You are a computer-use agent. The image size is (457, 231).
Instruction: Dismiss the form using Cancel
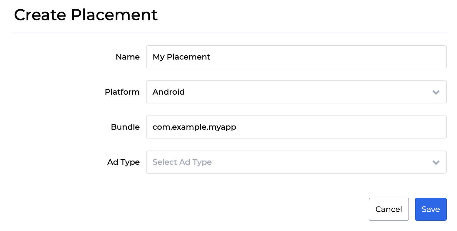[x=389, y=209]
